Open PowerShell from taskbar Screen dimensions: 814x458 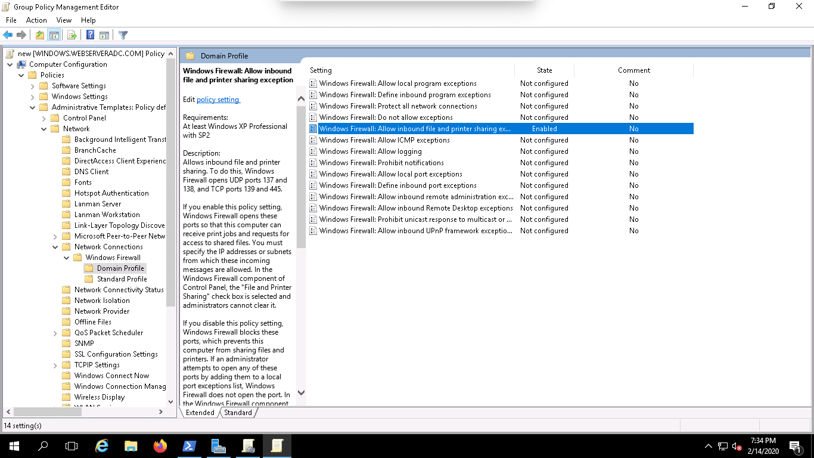point(189,445)
